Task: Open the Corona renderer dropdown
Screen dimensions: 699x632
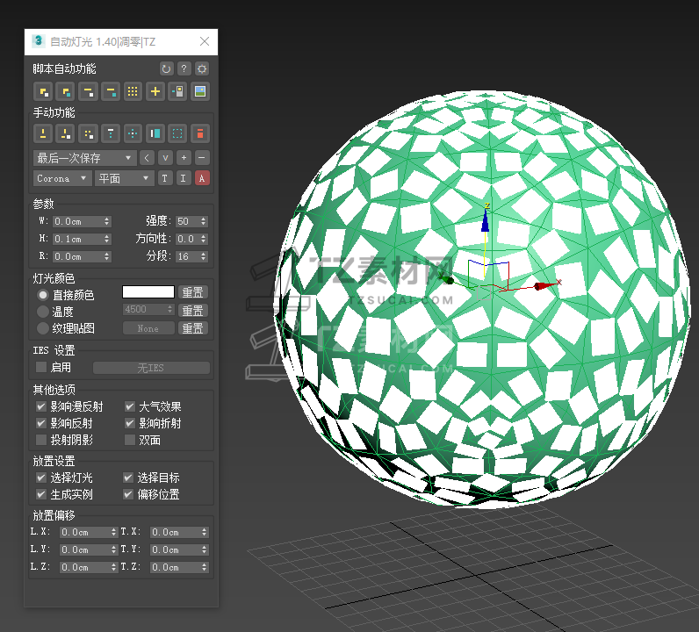Action: tap(62, 178)
